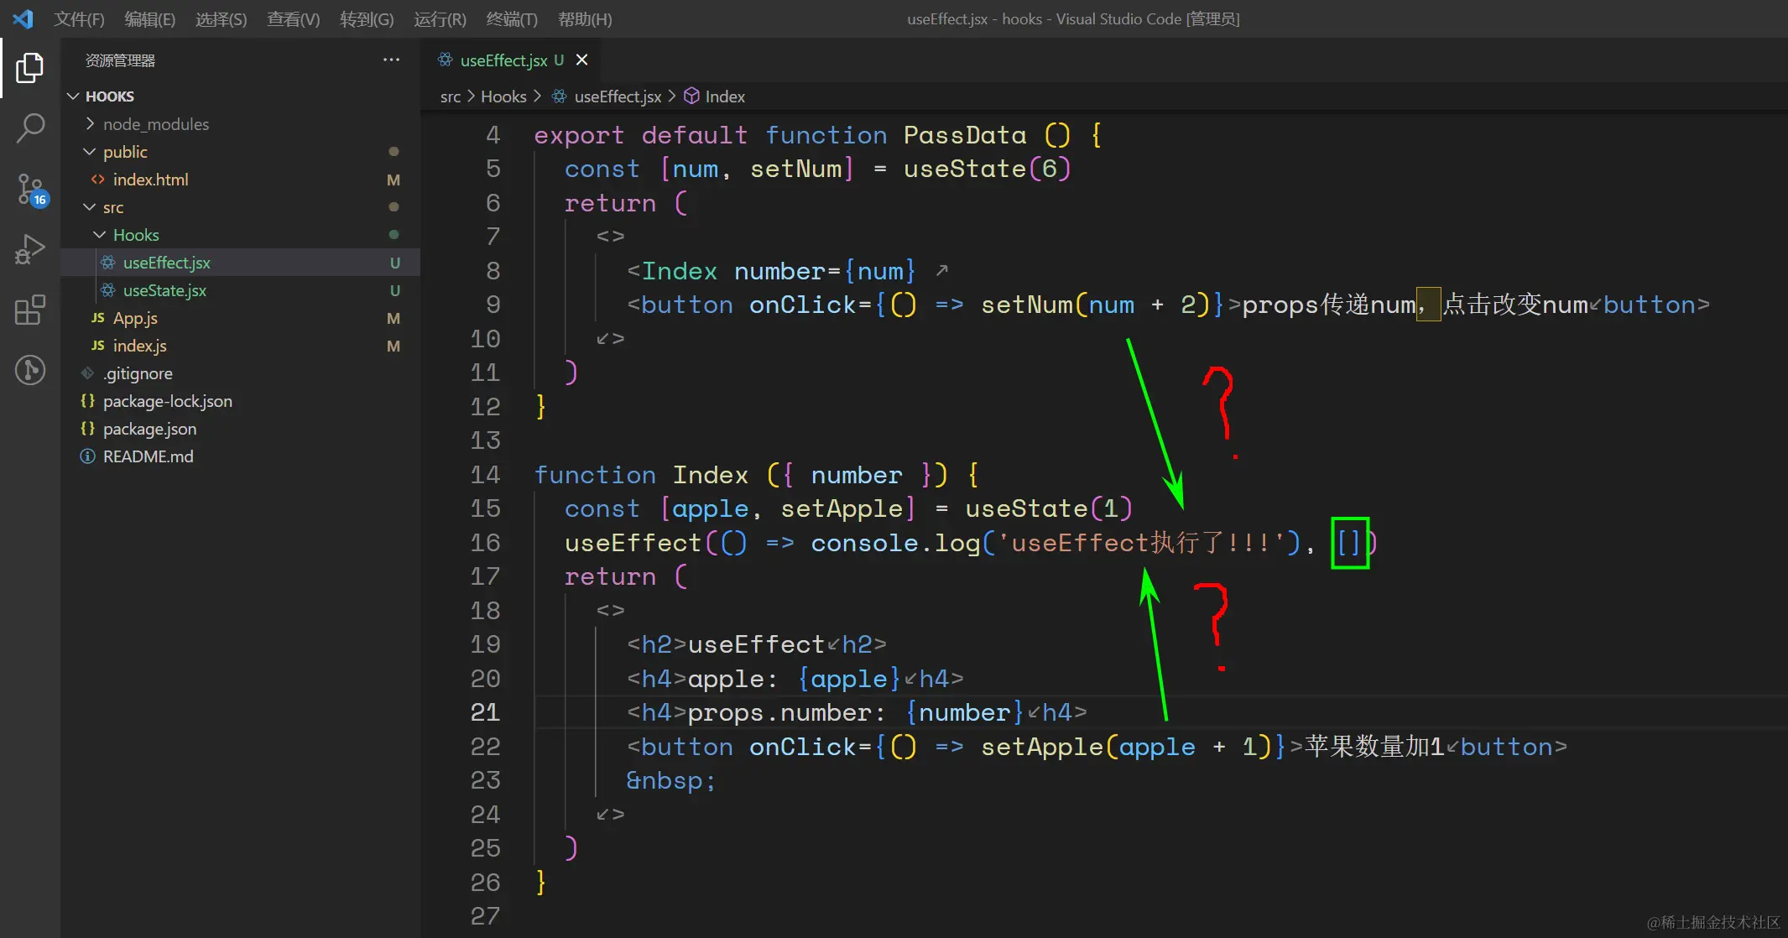The height and width of the screenshot is (938, 1788).
Task: Click the three-dots menu in explorer header
Action: click(391, 60)
